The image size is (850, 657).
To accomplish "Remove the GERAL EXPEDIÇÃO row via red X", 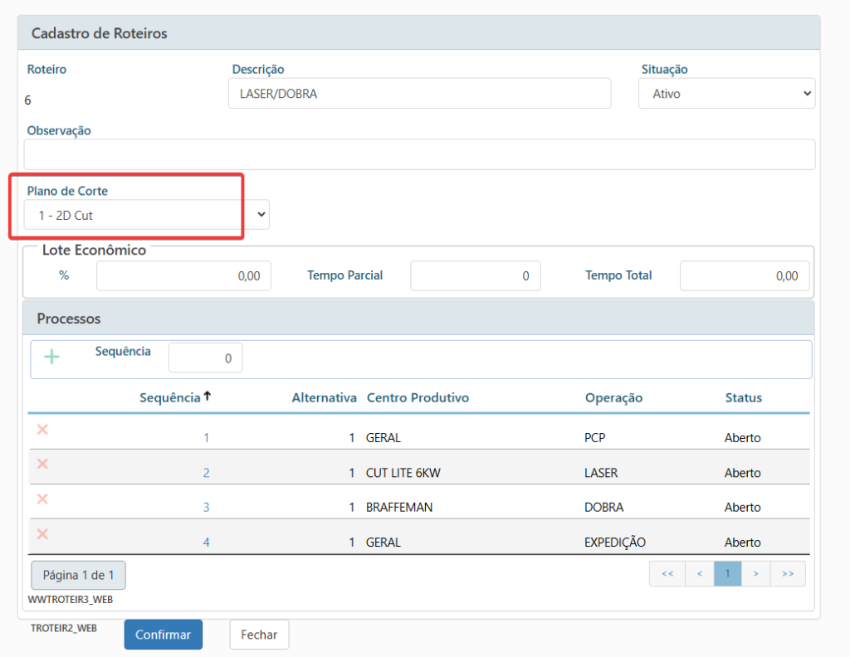I will (x=42, y=534).
